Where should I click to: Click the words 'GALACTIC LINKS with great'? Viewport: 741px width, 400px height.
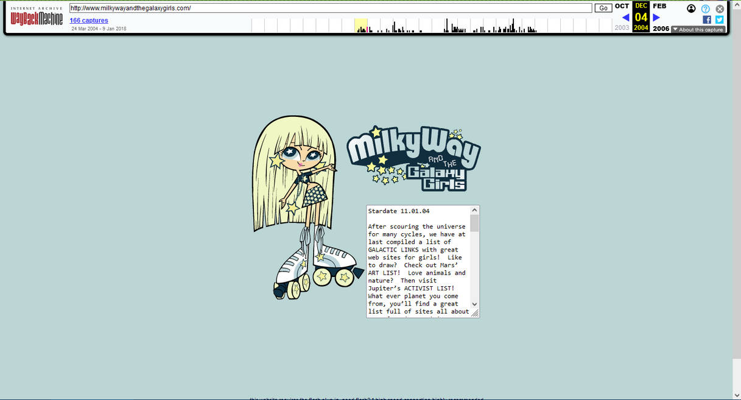coord(413,250)
